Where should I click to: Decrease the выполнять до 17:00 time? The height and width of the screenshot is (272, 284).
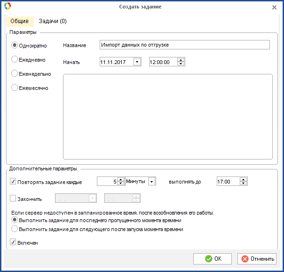click(243, 184)
